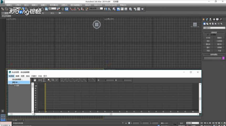Toggle absolute transform type-in mode icon
The width and height of the screenshot is (226, 126).
tap(129, 123)
